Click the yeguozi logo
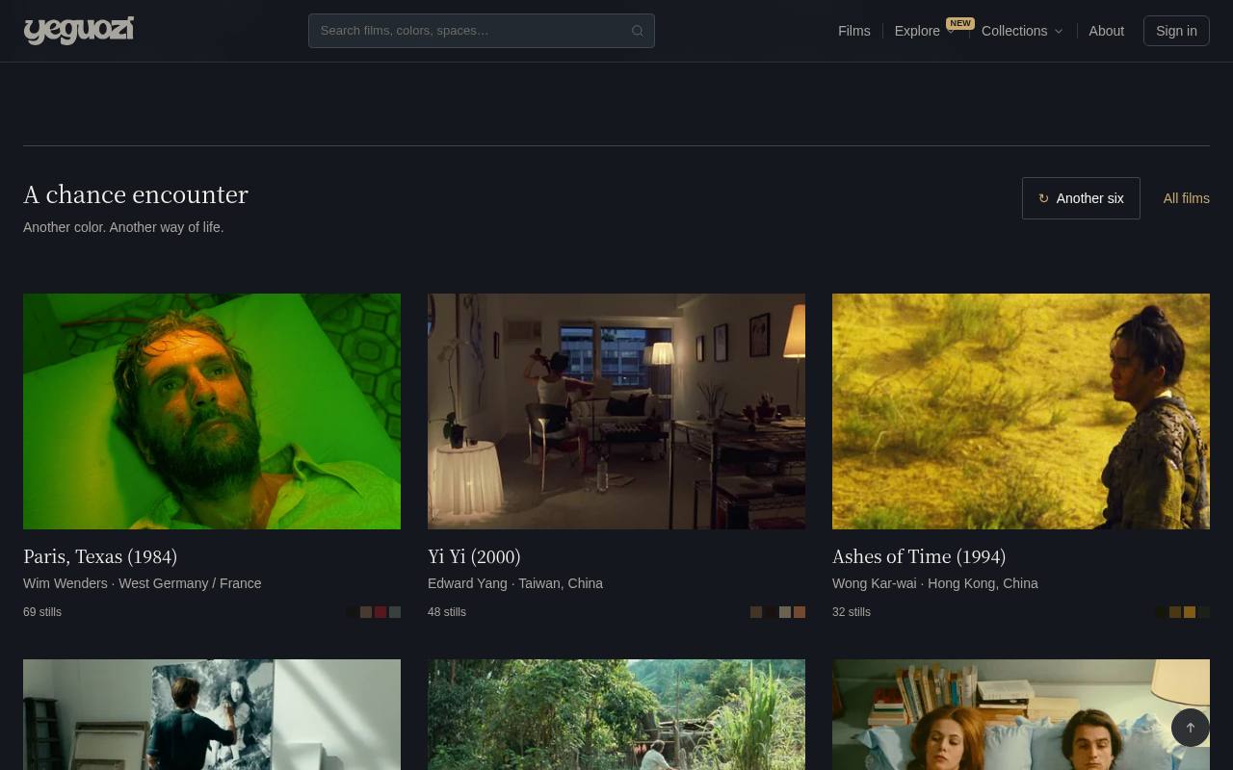The image size is (1233, 770). pyautogui.click(x=79, y=31)
